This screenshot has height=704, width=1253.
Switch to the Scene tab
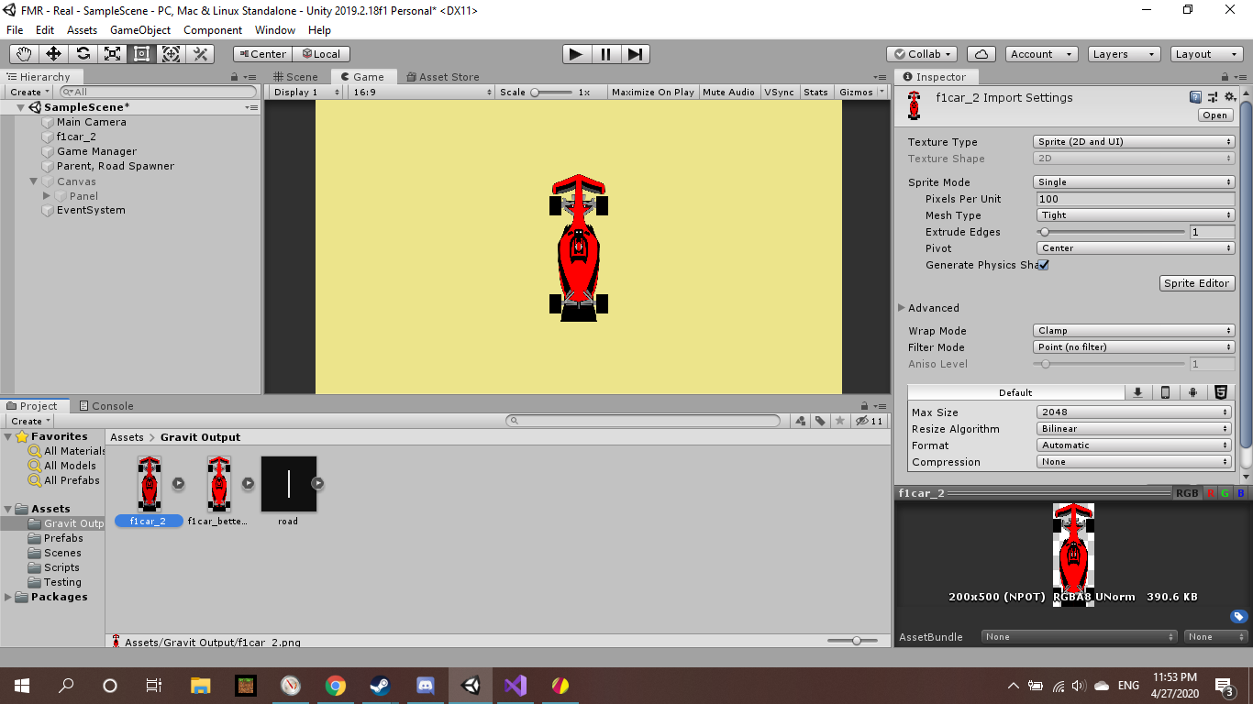coord(295,77)
